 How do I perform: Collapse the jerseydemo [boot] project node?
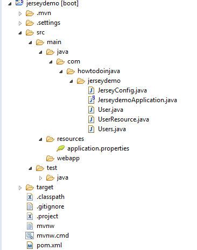[x=10, y=4]
